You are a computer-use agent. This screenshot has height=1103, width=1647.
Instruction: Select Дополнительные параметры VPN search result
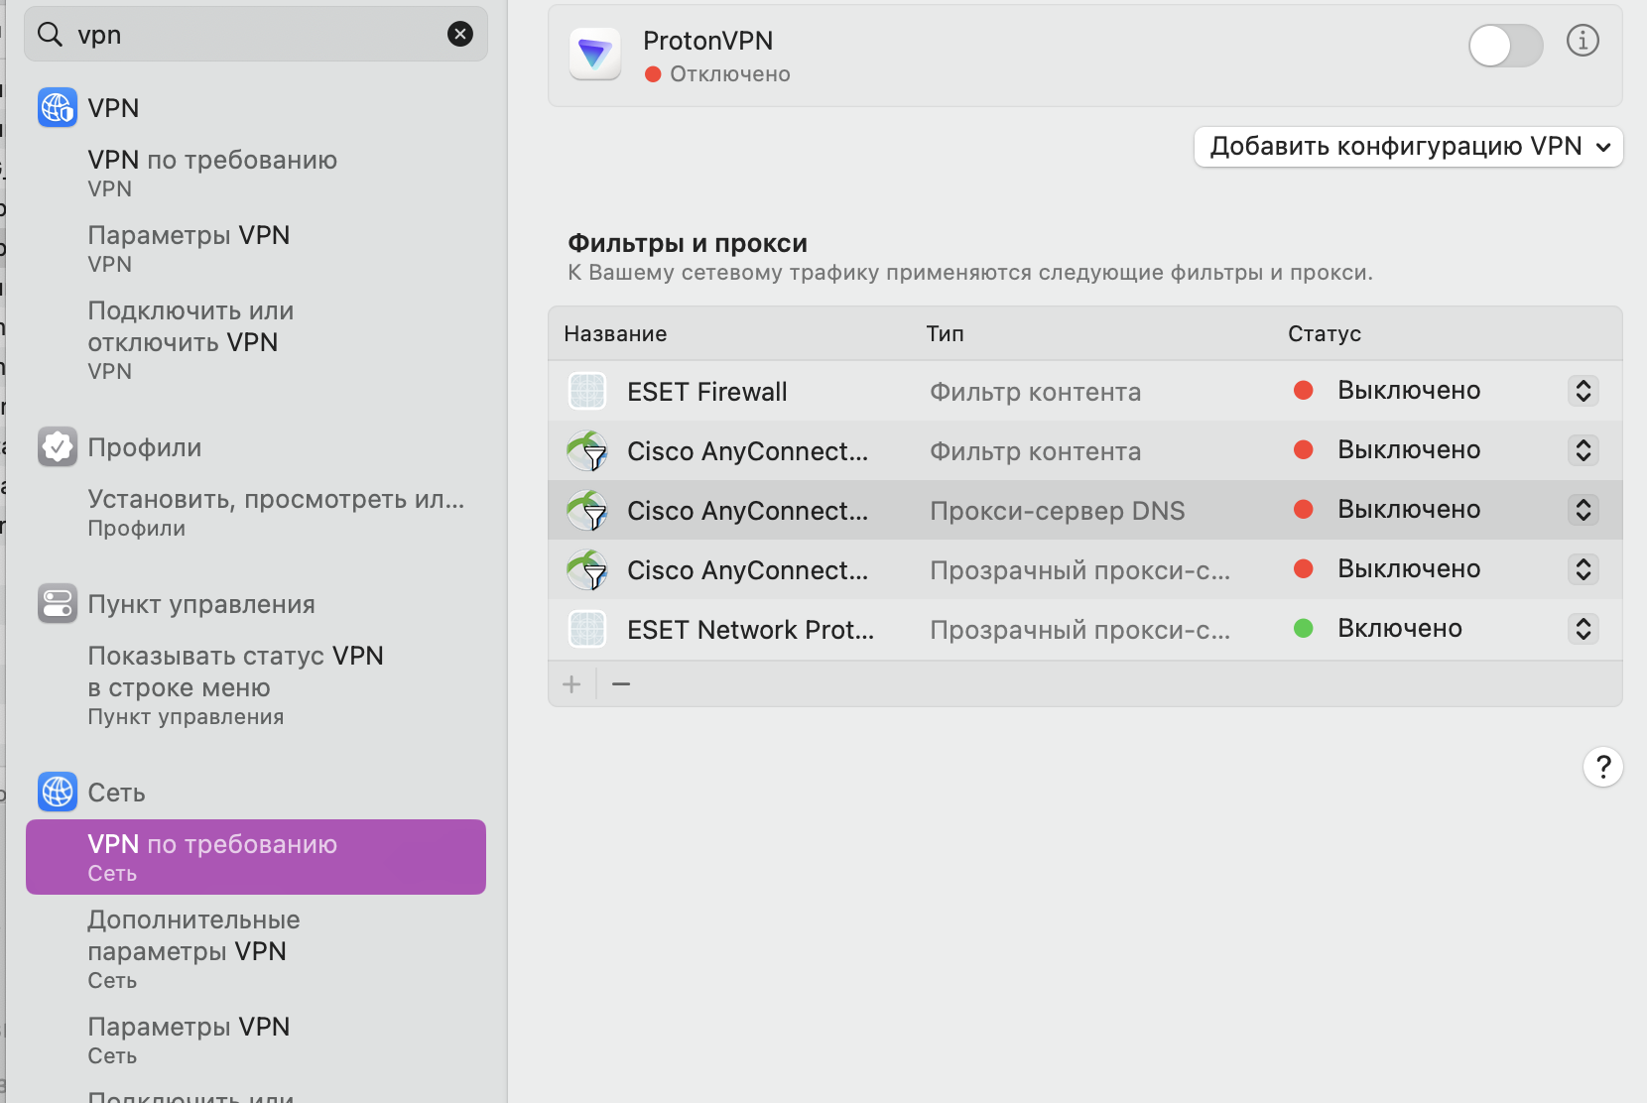pyautogui.click(x=193, y=948)
